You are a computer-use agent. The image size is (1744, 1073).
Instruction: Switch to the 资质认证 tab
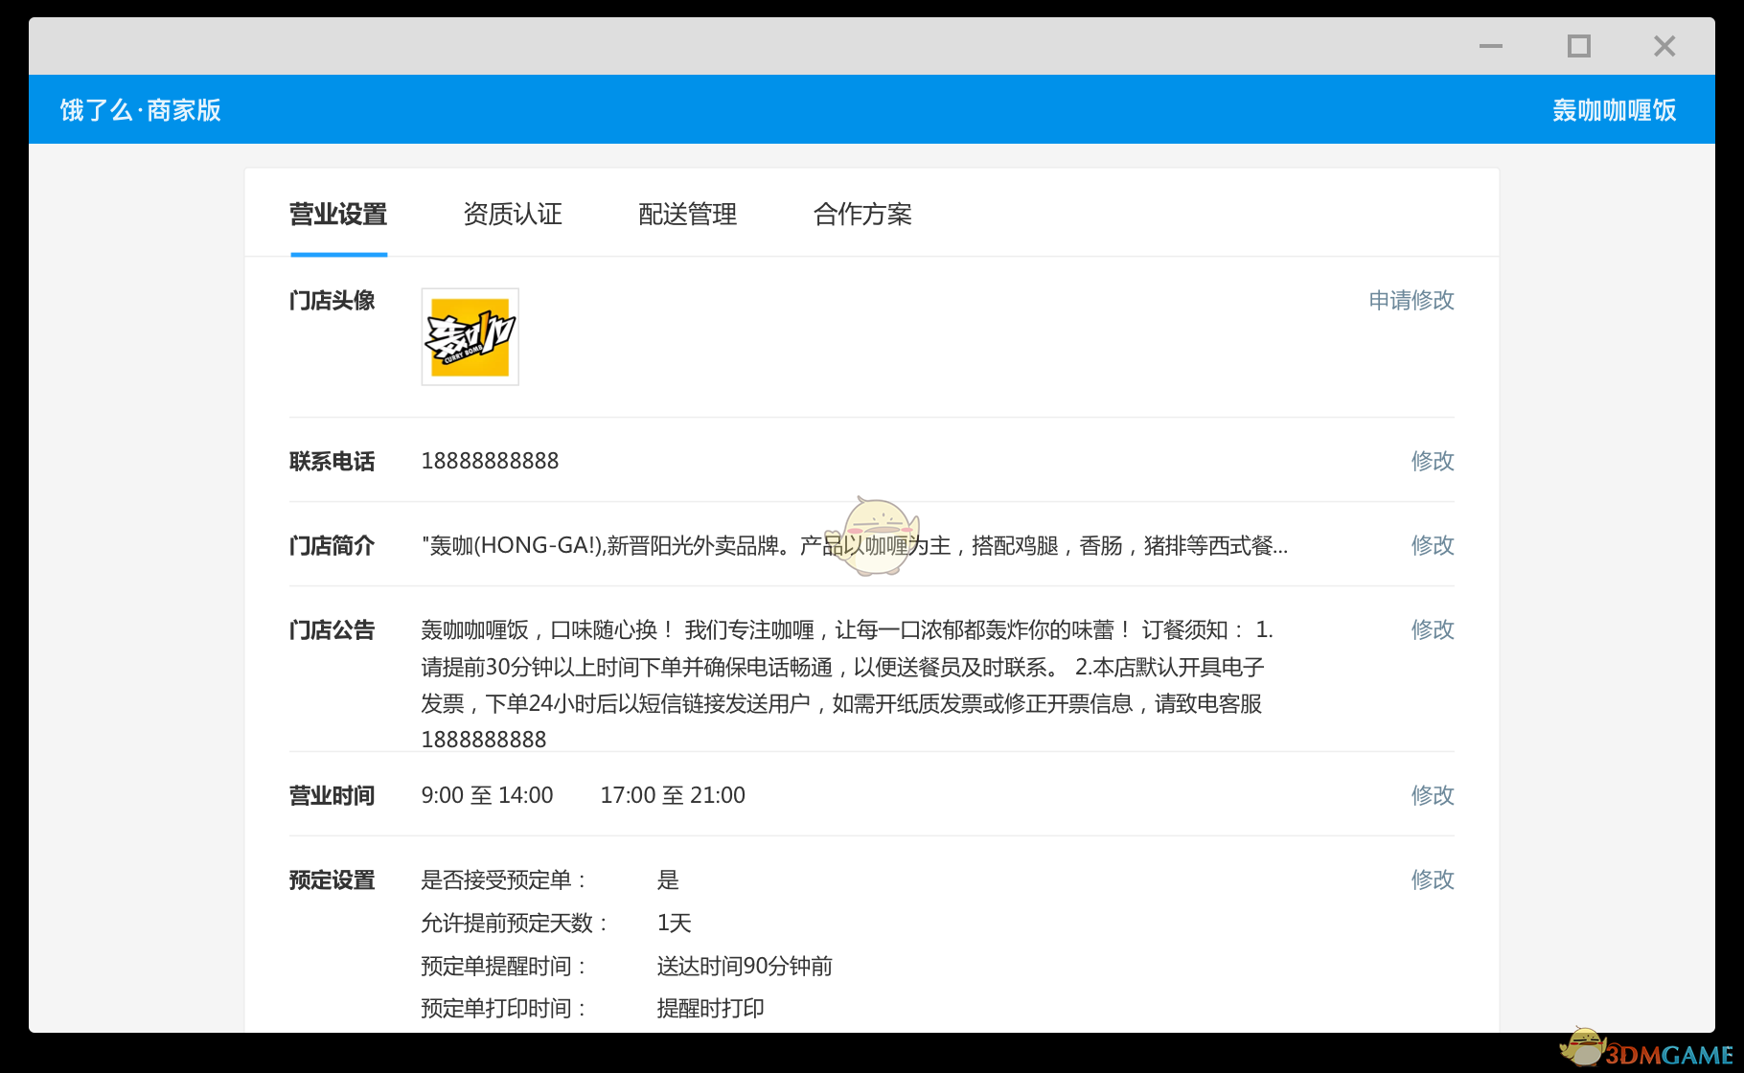pyautogui.click(x=513, y=215)
